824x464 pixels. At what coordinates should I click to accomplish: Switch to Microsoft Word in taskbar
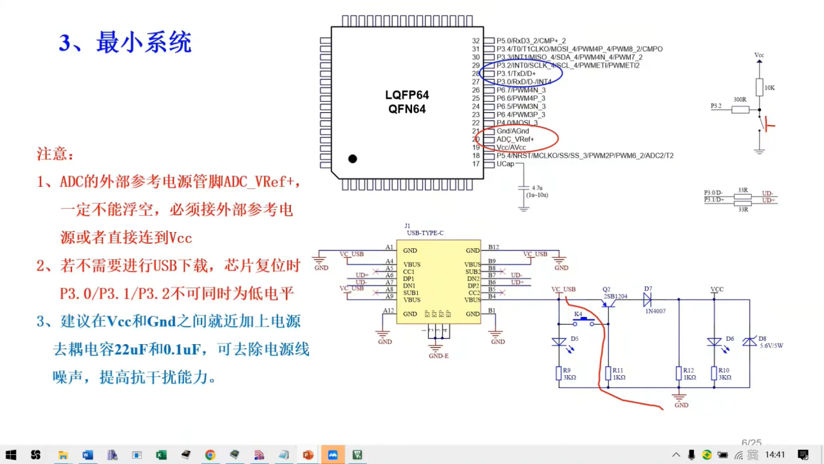pos(88,455)
